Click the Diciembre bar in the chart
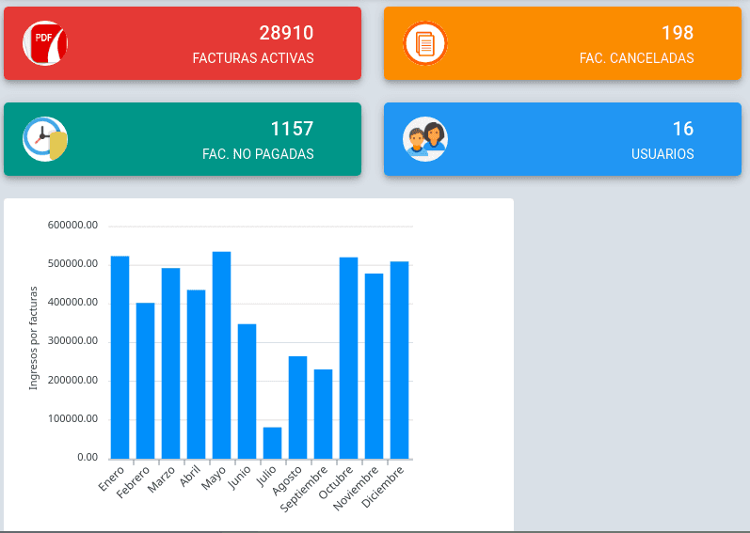The width and height of the screenshot is (750, 533). (399, 361)
